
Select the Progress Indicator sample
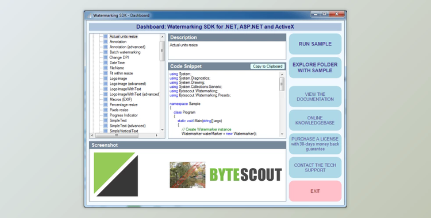coord(124,115)
